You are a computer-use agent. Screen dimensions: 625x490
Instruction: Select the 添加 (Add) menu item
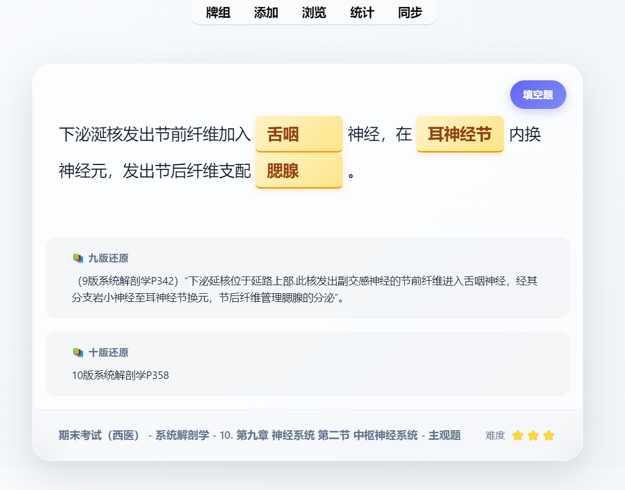[x=266, y=13]
